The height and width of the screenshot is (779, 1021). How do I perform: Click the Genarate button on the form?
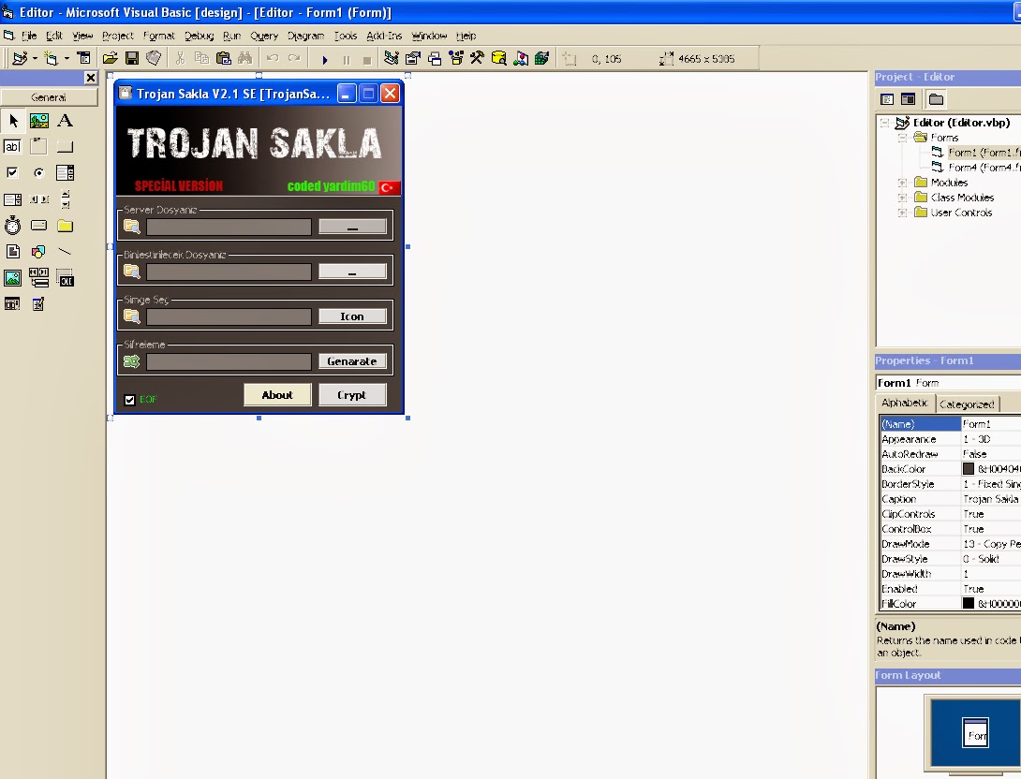[x=351, y=361]
